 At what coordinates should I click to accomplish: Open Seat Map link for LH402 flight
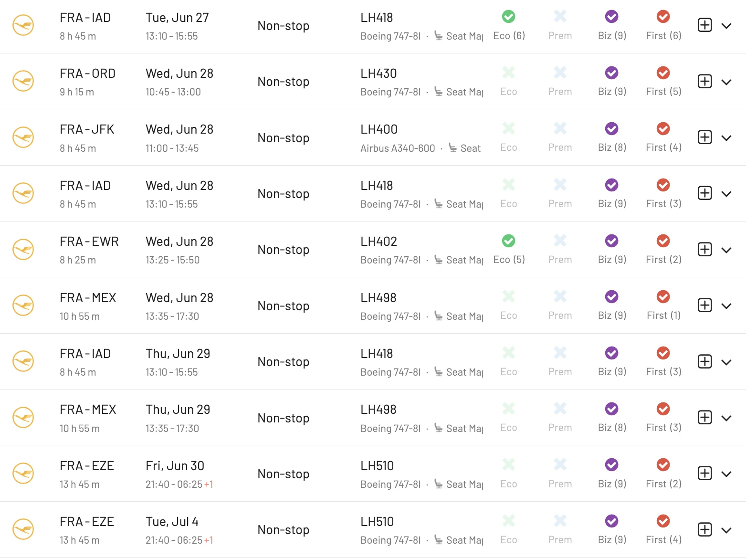click(459, 260)
